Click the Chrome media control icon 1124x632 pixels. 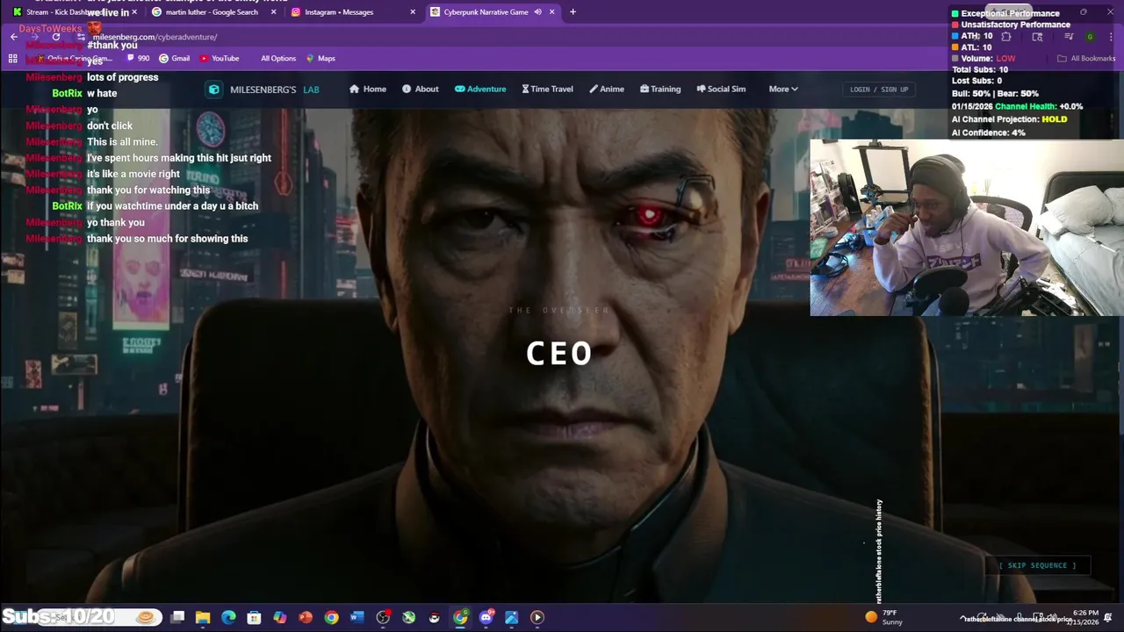point(1069,37)
